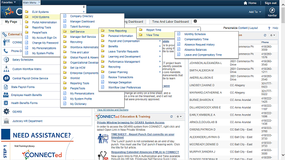This screenshot has height=160, width=285.
Task: Click the Help question mark icon
Action: [x=269, y=28]
